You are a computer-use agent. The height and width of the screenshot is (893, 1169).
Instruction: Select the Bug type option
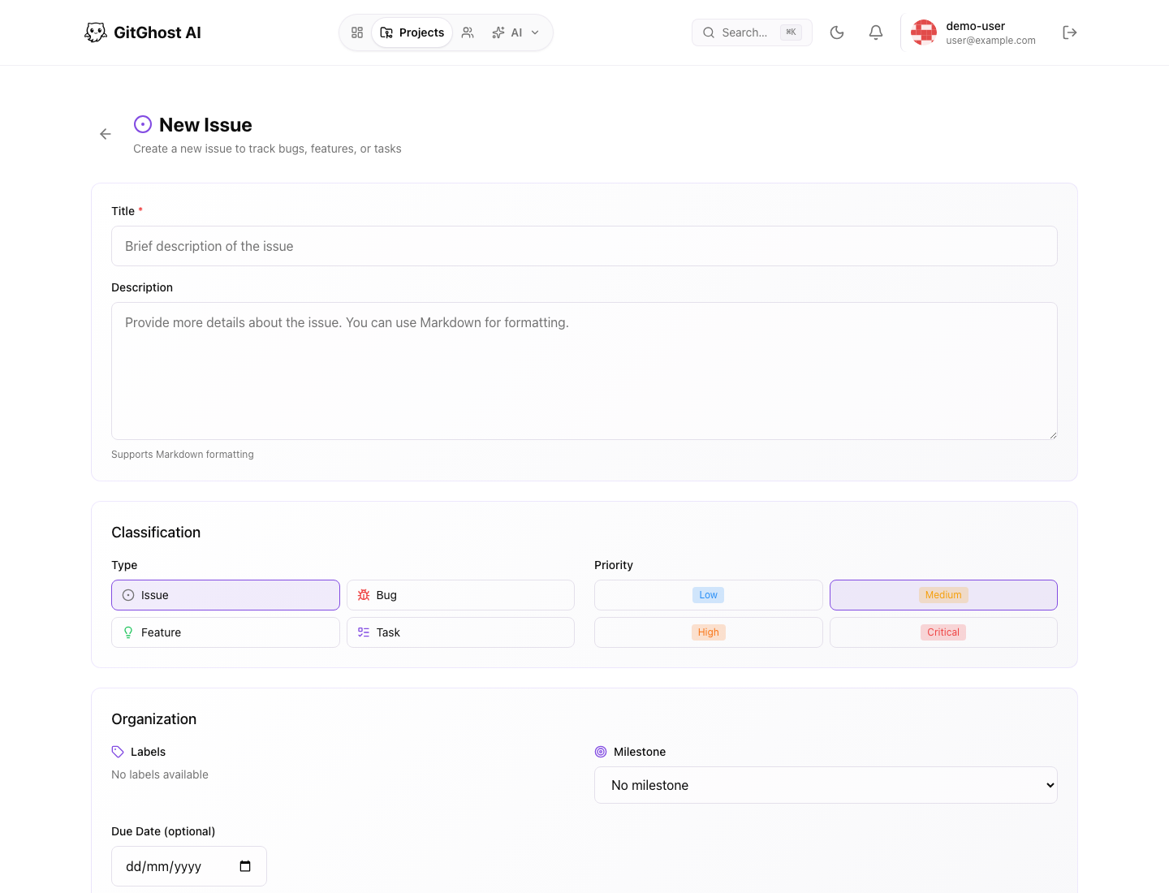coord(460,595)
